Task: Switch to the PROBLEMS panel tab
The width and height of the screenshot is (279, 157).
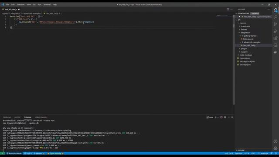Action: tap(7, 117)
